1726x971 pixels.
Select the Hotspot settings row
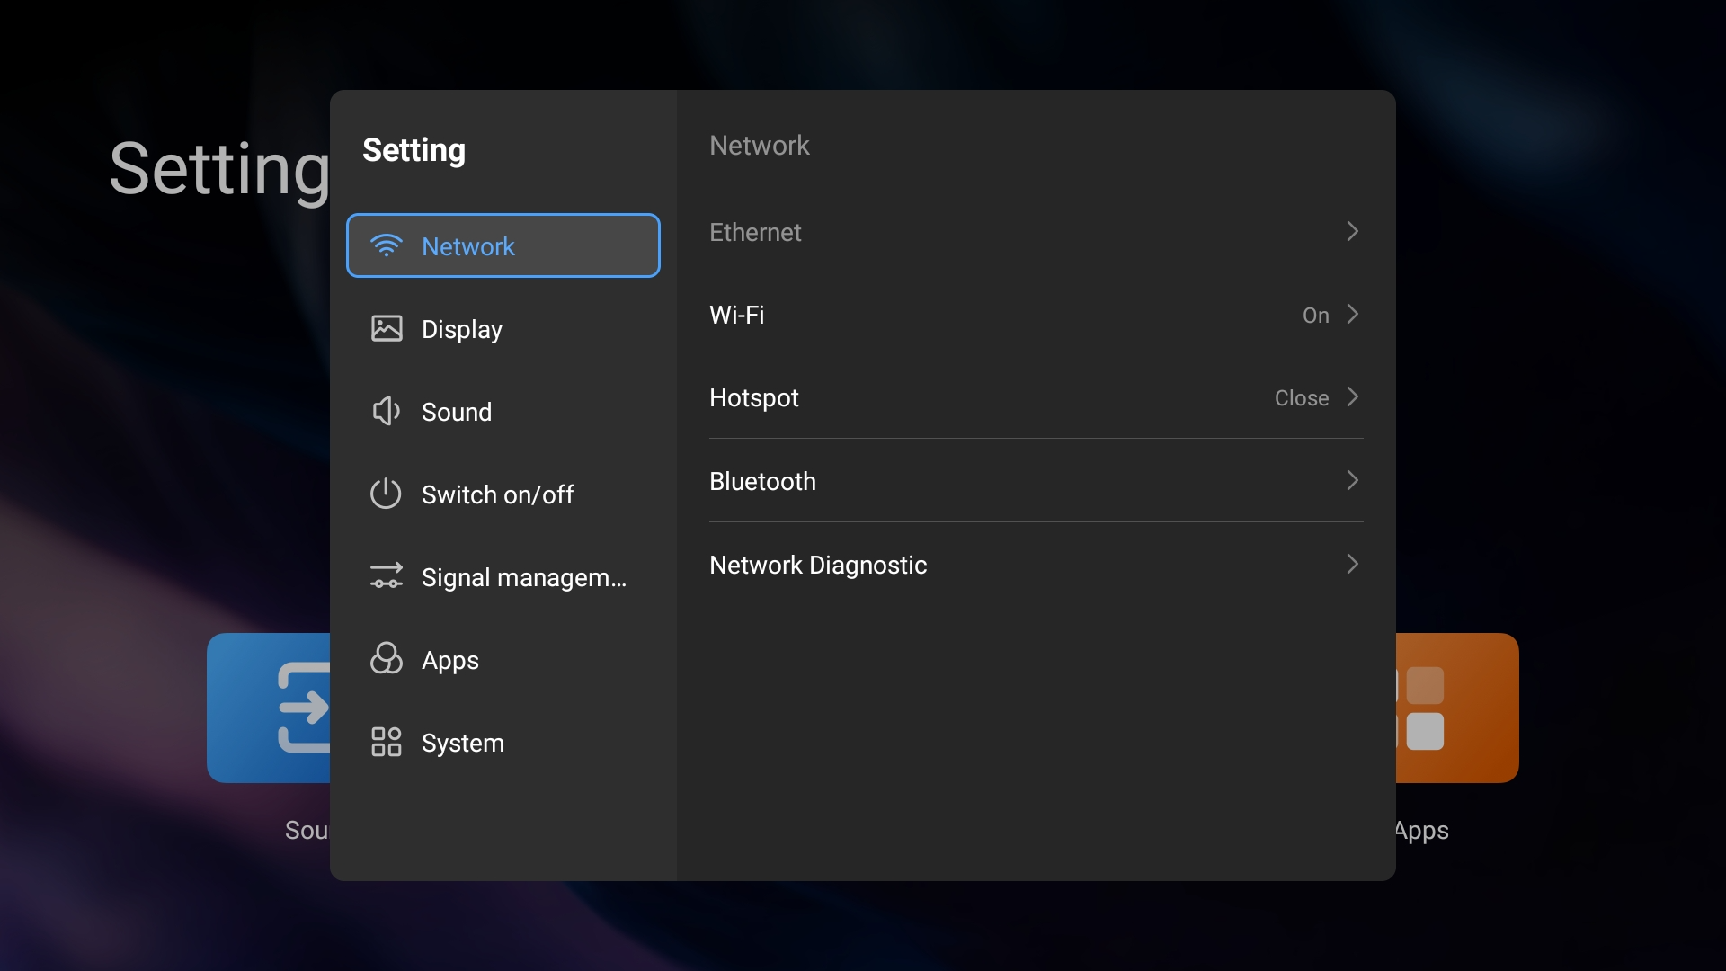[753, 397]
